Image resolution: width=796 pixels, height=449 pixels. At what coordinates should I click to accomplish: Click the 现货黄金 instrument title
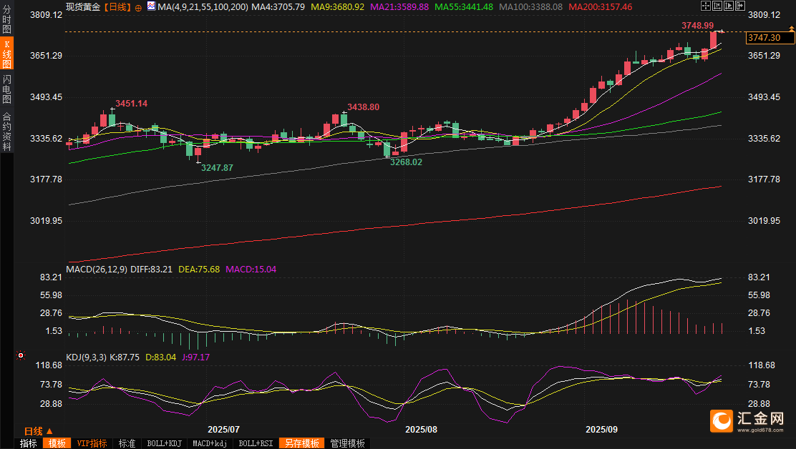coord(83,7)
